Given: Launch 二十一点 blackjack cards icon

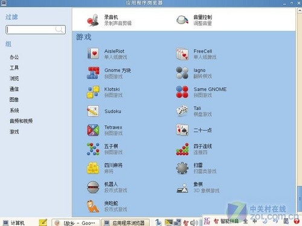Looking at the screenshot, I should click(x=182, y=130).
